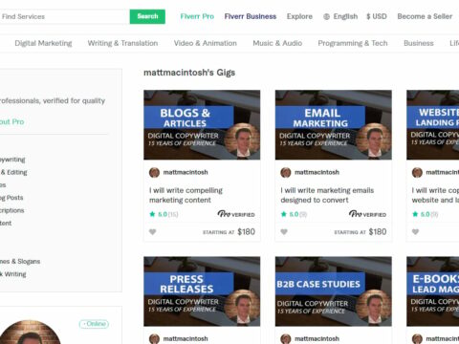Open 'I will write compelling marketing content' gig
The image size is (459, 344).
click(x=186, y=195)
